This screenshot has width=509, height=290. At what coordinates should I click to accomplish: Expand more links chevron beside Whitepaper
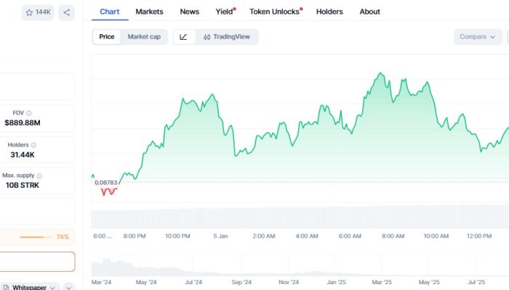point(68,288)
